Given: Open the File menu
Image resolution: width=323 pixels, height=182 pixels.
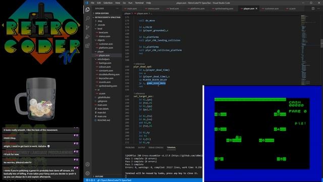Looking at the screenshot, I should (x=92, y=3).
